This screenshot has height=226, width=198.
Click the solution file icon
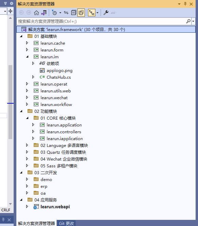(24, 29)
